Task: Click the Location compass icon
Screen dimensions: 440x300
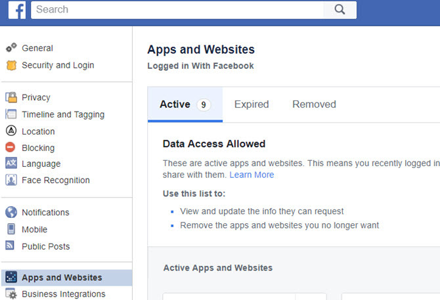Action: 11,131
